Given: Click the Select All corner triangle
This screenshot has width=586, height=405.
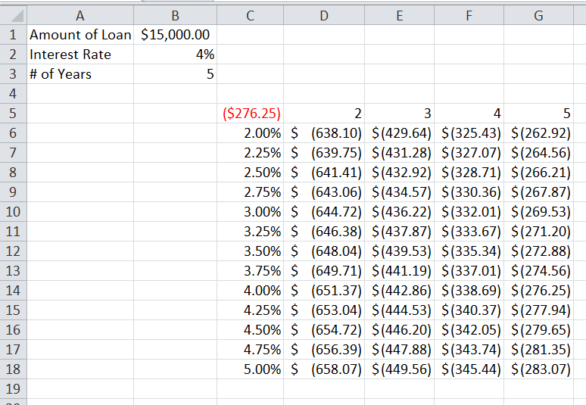Looking at the screenshot, I should [13, 14].
